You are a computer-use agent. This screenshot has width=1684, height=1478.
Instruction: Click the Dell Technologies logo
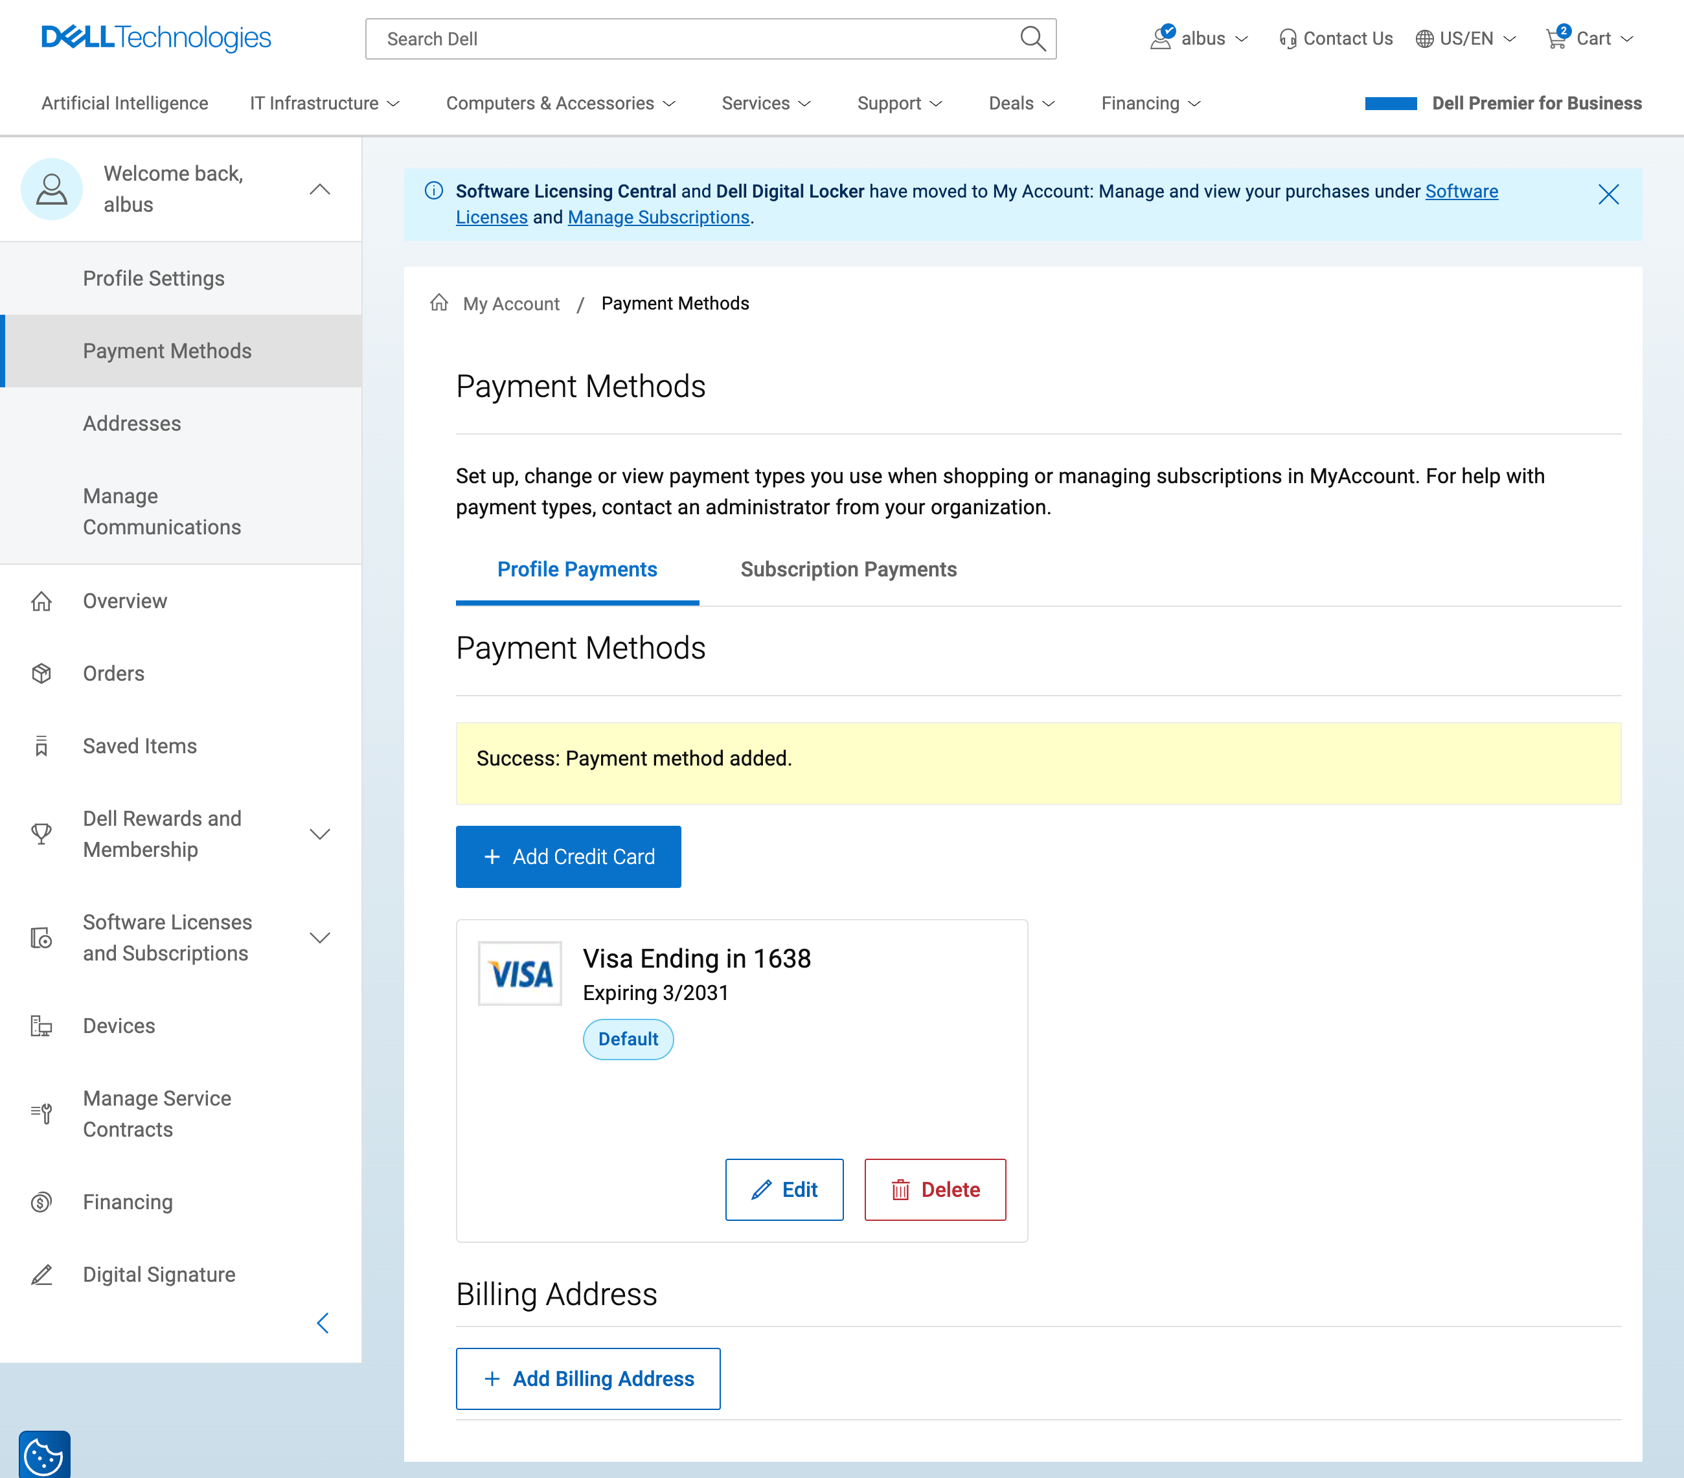[155, 37]
